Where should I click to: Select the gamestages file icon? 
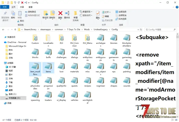click(127, 52)
